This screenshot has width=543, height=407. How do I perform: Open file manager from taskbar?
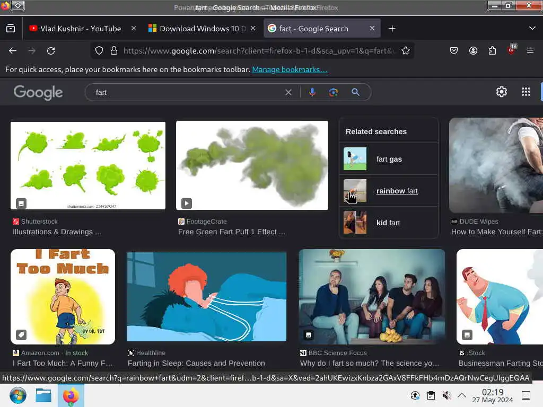43,395
